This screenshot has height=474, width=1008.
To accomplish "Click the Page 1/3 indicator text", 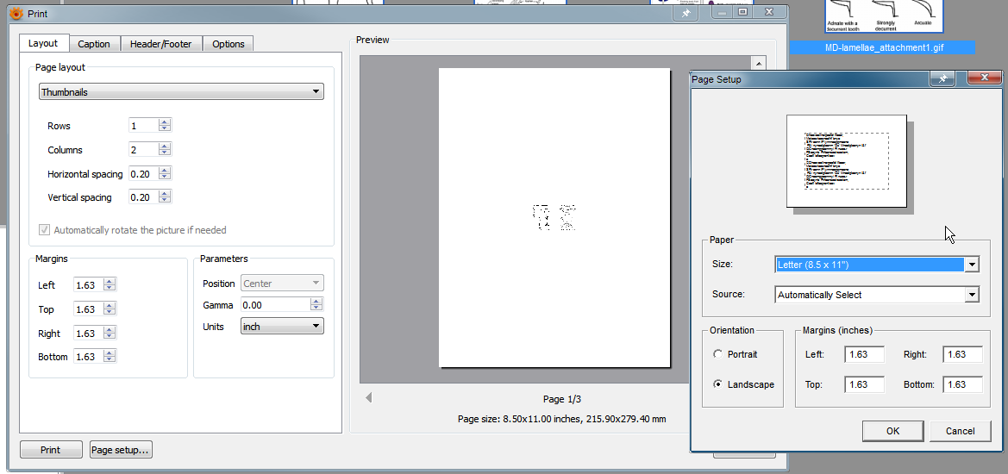I will pos(562,399).
